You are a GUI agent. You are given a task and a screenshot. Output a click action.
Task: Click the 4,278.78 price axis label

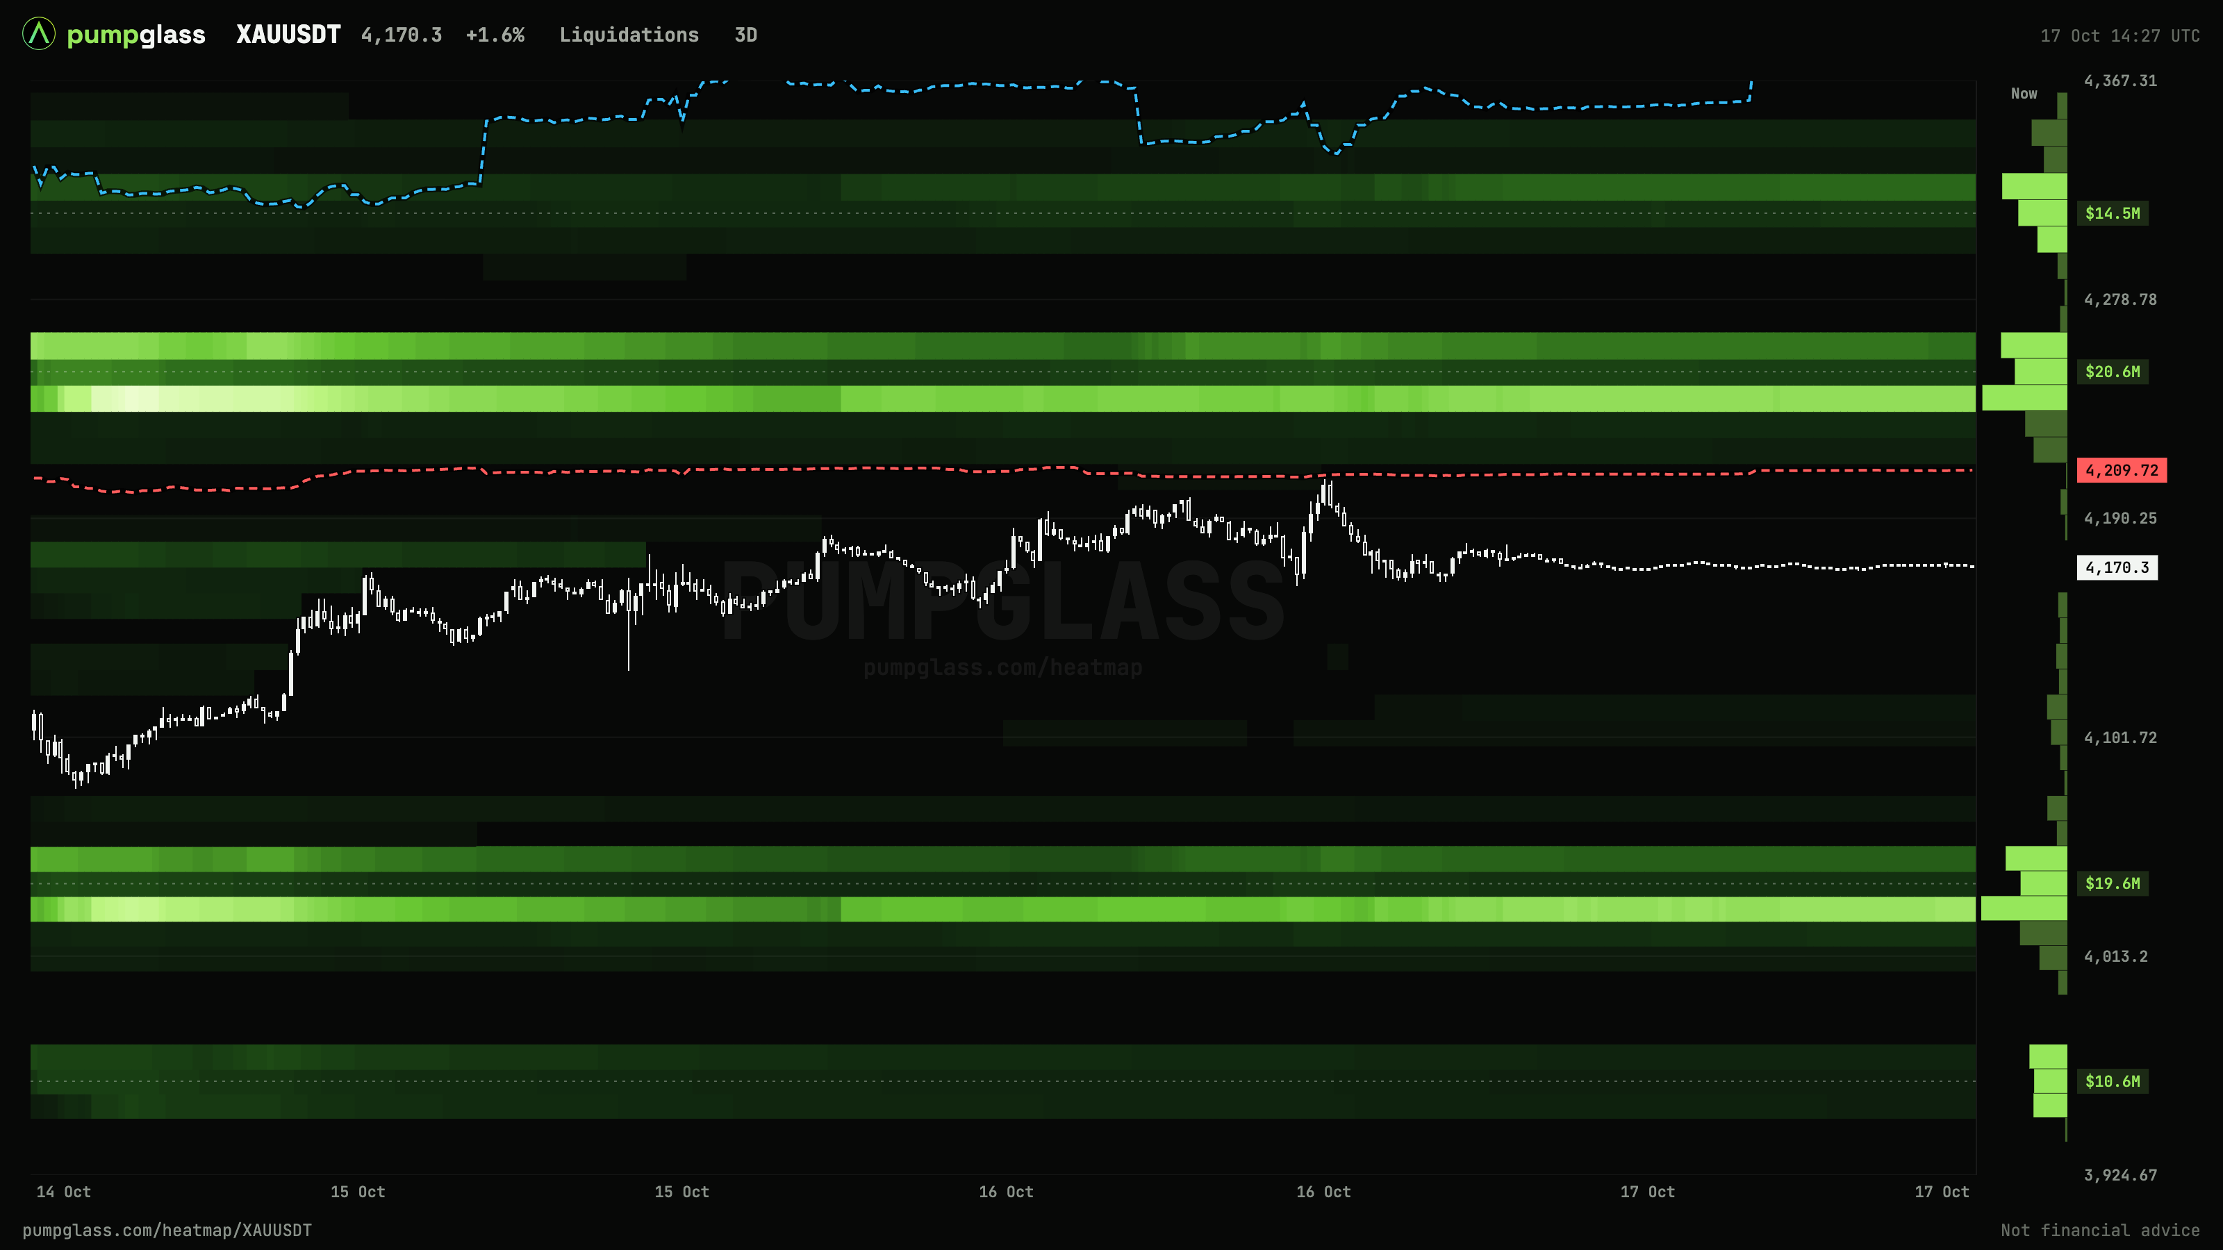[2120, 300]
